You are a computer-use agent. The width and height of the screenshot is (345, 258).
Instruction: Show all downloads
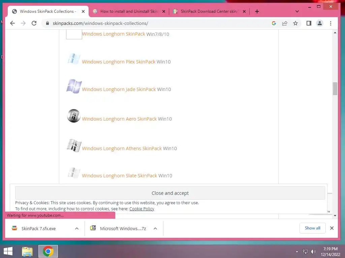point(312,228)
